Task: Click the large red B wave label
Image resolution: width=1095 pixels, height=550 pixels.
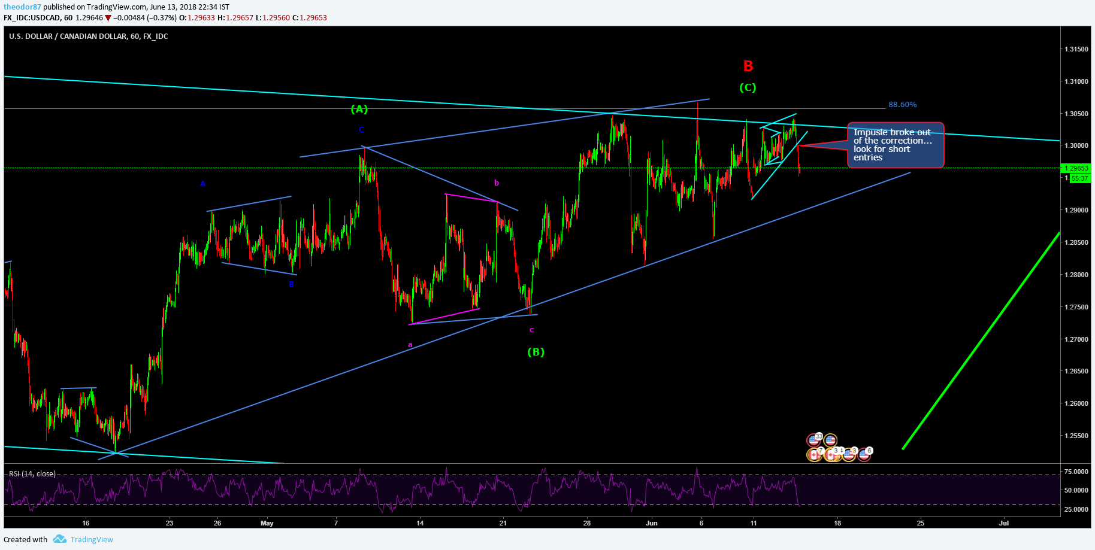Action: point(748,66)
